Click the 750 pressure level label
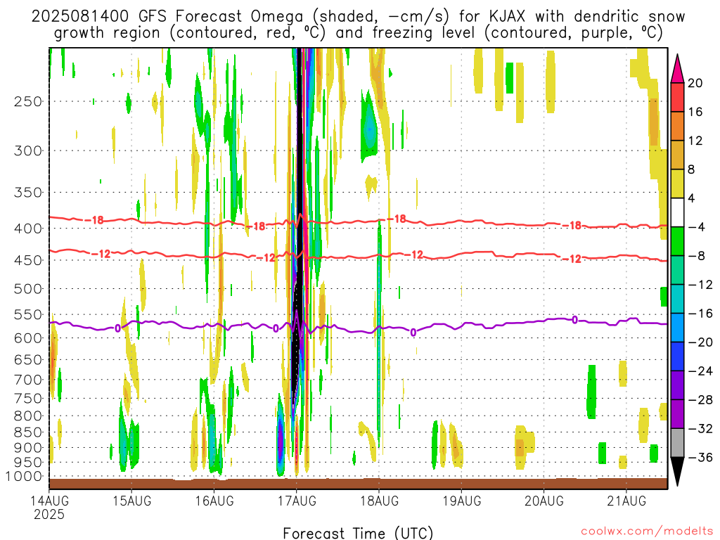The width and height of the screenshot is (720, 540). pyautogui.click(x=28, y=399)
